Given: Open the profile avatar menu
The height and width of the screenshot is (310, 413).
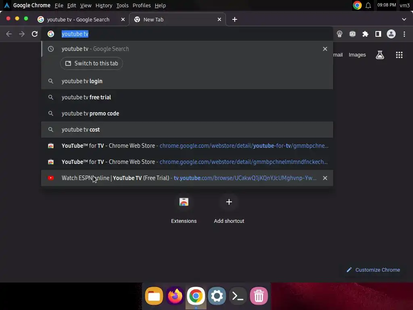Looking at the screenshot, I should tap(391, 34).
